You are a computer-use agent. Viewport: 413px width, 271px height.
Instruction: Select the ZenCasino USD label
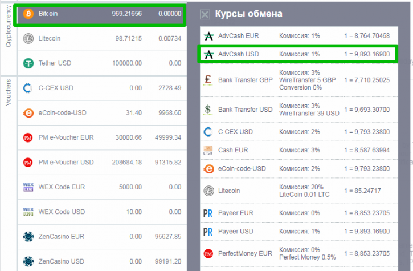point(62,261)
